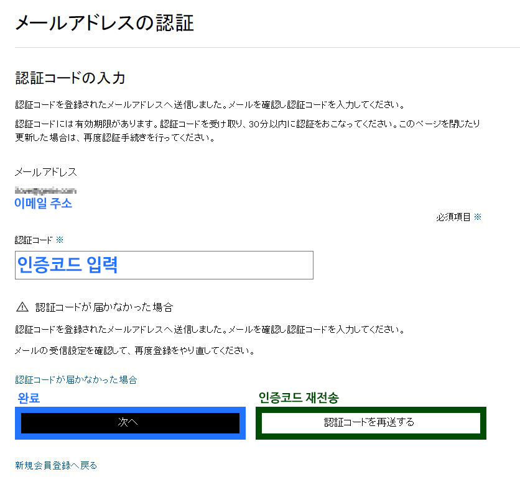Click the メールアドレス field label
The height and width of the screenshot is (485, 520).
tap(46, 172)
